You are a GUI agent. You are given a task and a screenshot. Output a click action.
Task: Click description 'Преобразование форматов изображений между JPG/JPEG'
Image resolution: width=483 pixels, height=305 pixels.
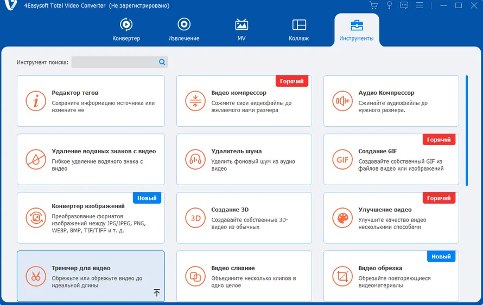tap(99, 223)
